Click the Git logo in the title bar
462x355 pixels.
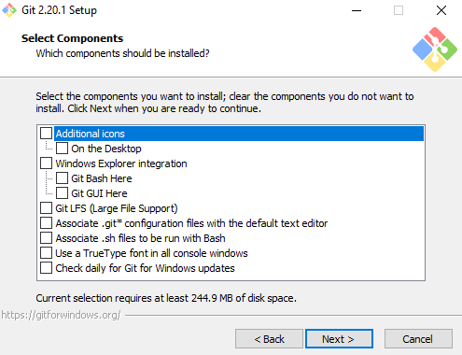point(9,10)
